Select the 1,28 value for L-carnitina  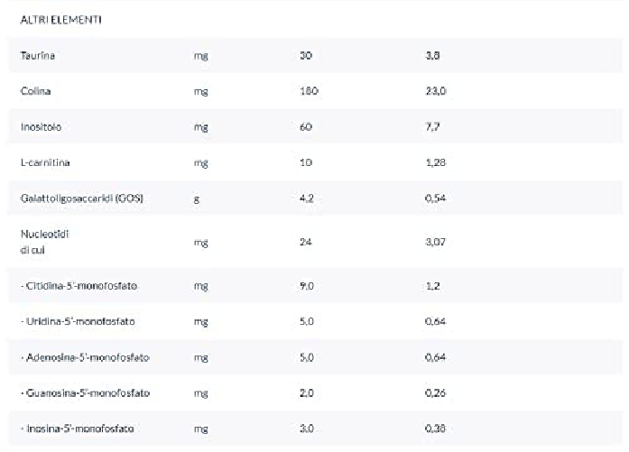(x=436, y=162)
